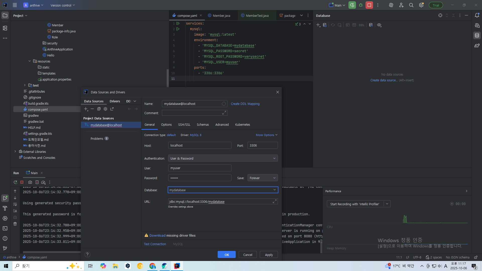Open the Authentication dropdown
The height and width of the screenshot is (271, 482).
223,158
